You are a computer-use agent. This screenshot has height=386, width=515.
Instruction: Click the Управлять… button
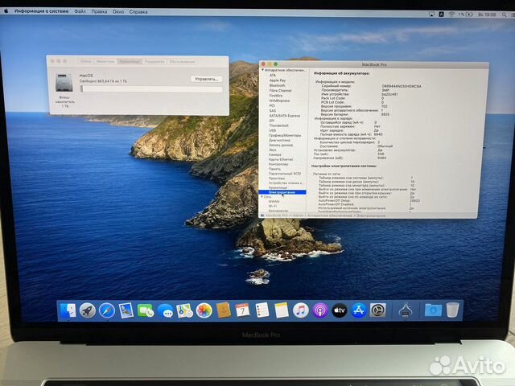(206, 79)
